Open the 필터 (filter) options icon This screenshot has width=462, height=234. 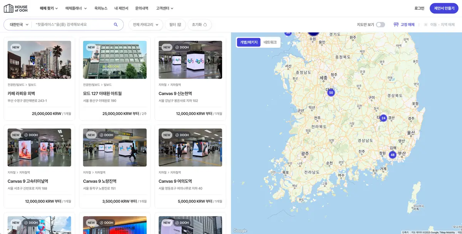click(x=179, y=25)
